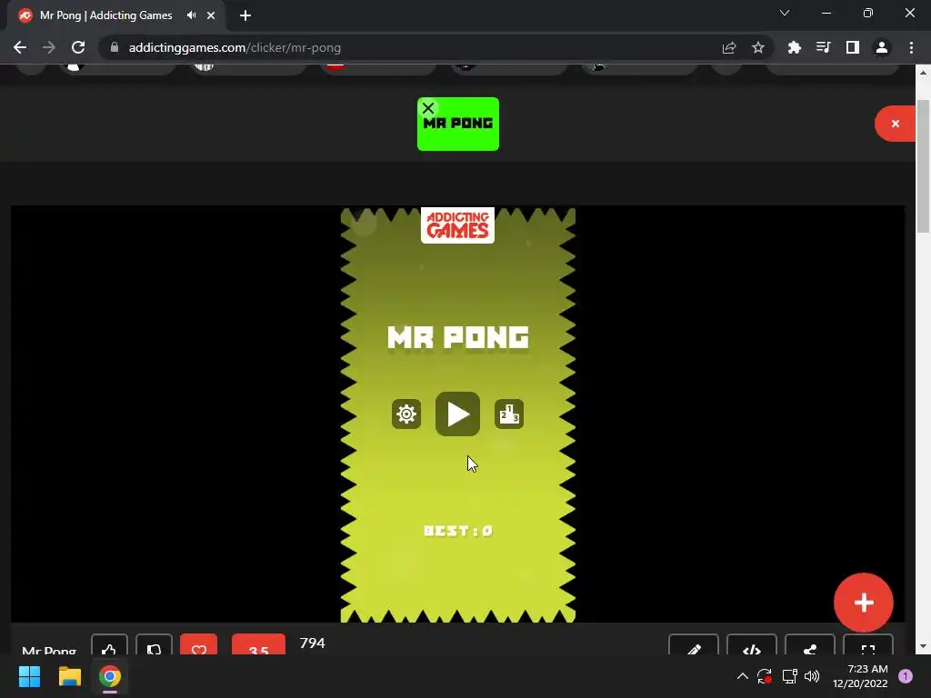Click the share icon below game
Screen dimensions: 931x698
point(810,646)
